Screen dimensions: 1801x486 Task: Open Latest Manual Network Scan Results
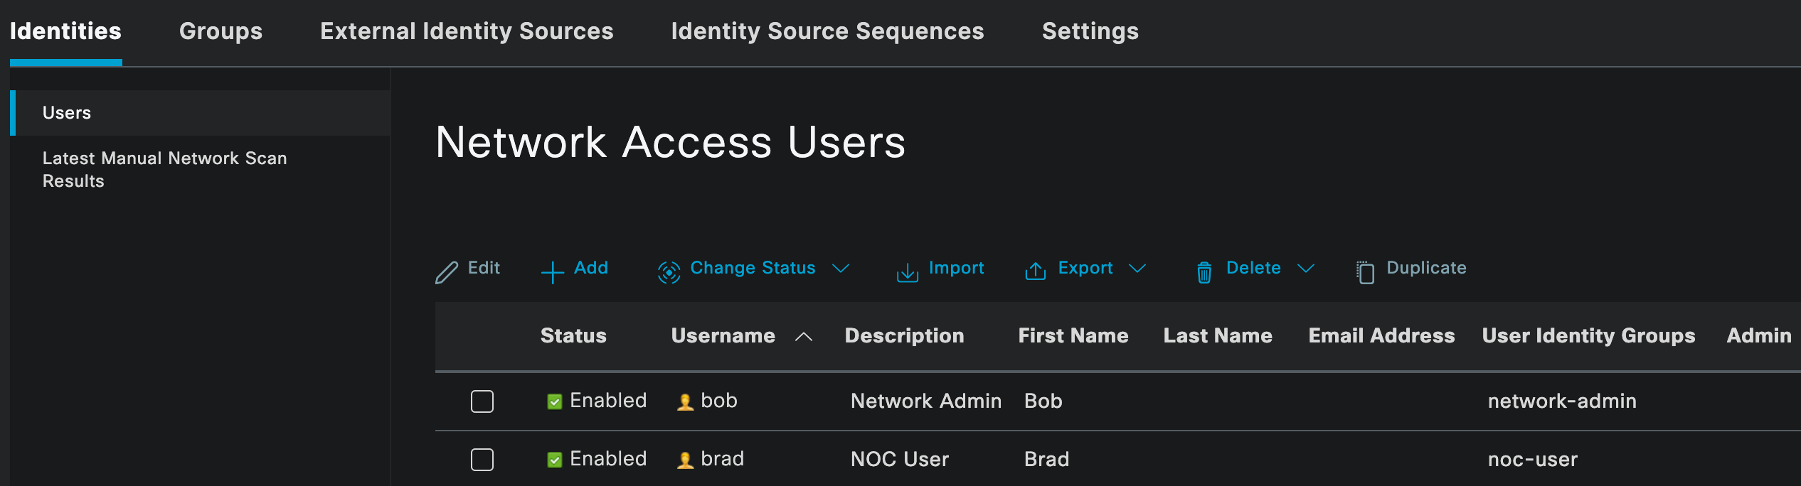click(x=164, y=169)
